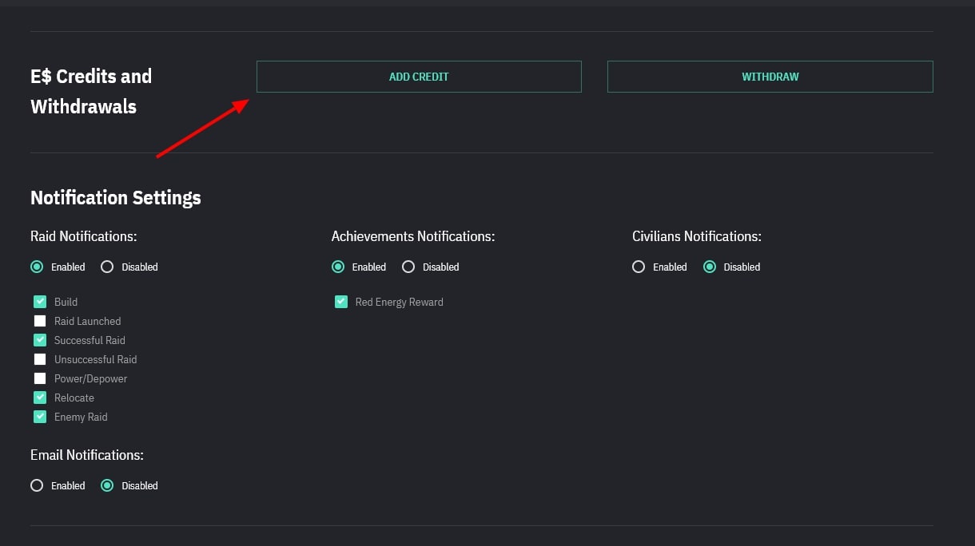Uncheck the Build notification checkbox
This screenshot has width=975, height=546.
tap(40, 302)
